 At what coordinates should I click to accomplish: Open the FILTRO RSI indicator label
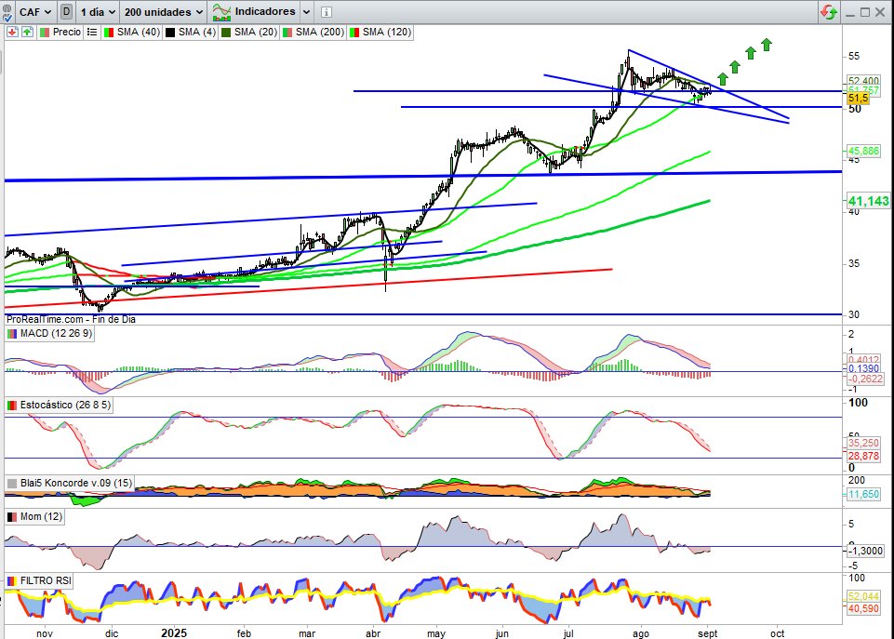[x=39, y=580]
